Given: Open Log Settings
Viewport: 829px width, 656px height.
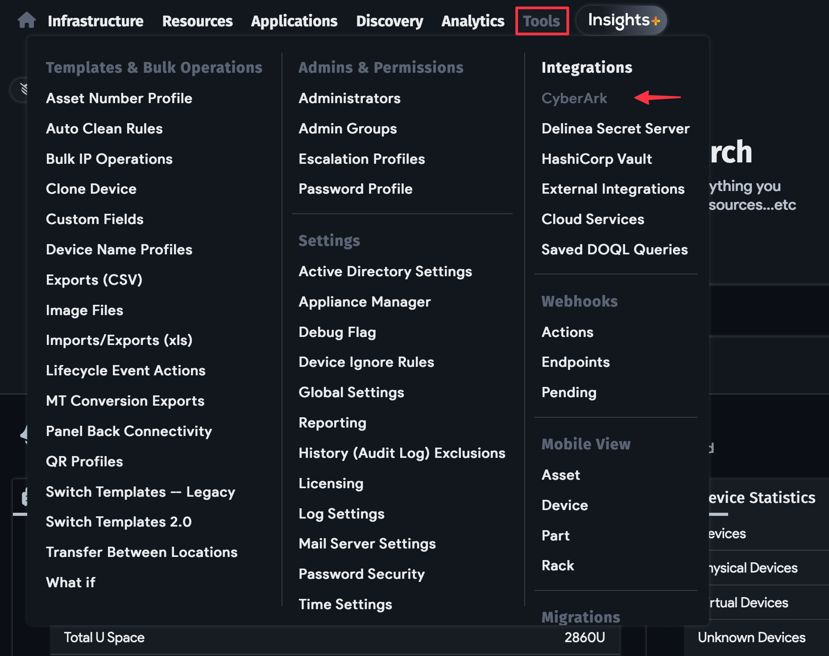Looking at the screenshot, I should coord(341,514).
